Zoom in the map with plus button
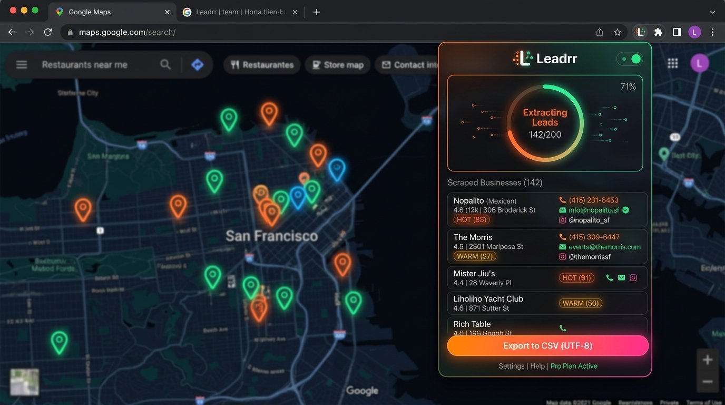 (707, 360)
